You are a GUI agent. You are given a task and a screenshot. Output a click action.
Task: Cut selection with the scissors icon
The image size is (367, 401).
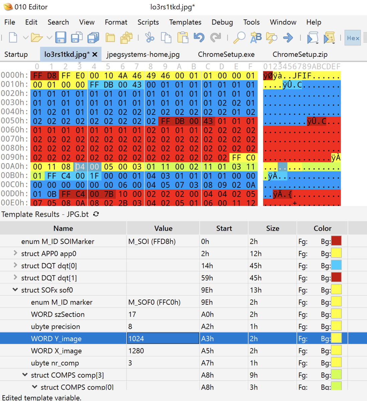149,37
